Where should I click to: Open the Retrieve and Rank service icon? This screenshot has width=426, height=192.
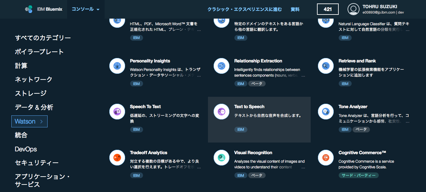pyautogui.click(x=325, y=66)
